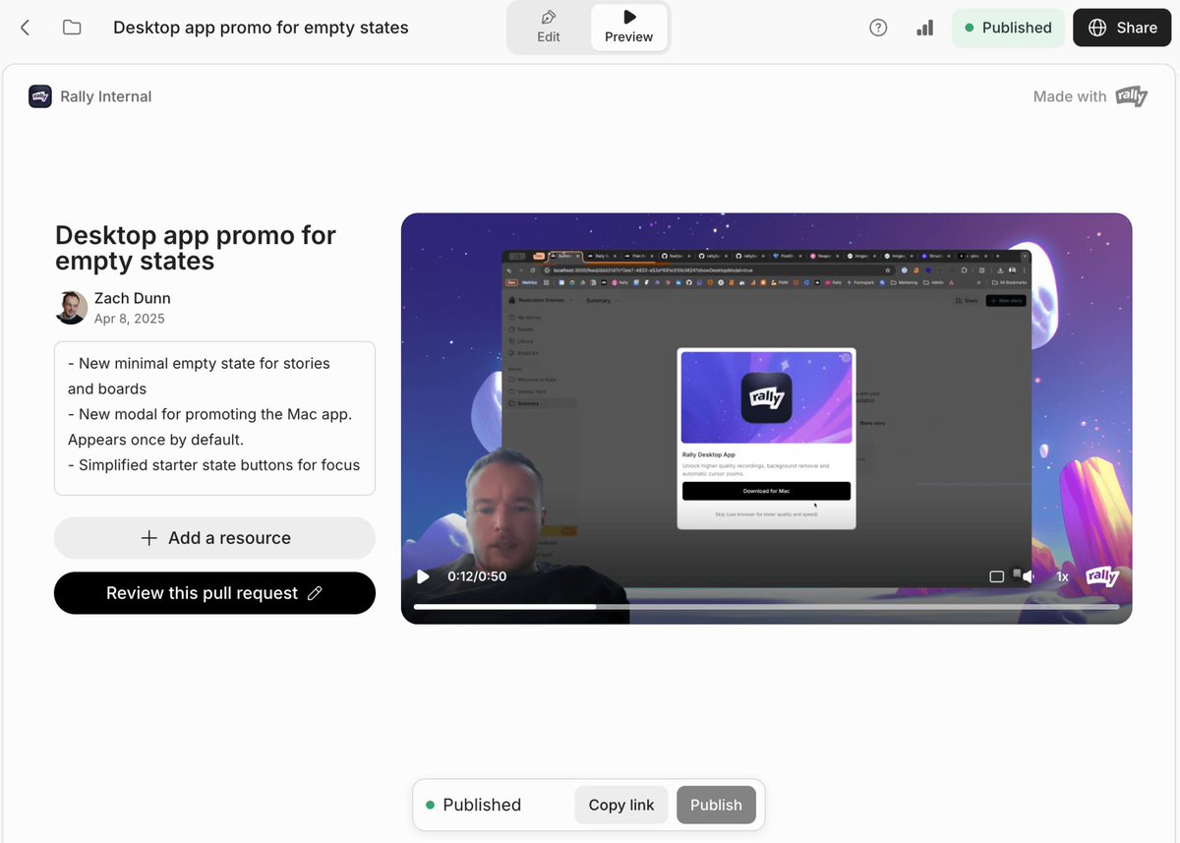Open the folder icon in the top bar
1180x843 pixels.
(72, 28)
